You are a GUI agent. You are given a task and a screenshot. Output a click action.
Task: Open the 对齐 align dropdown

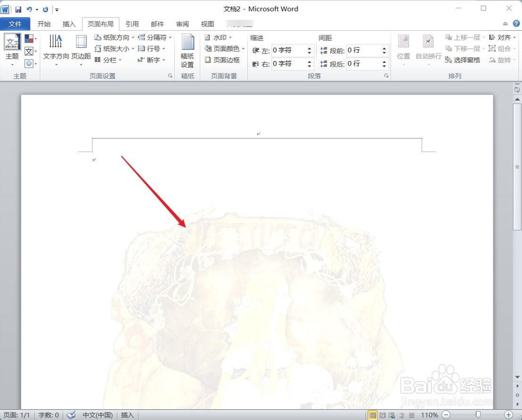[x=502, y=37]
